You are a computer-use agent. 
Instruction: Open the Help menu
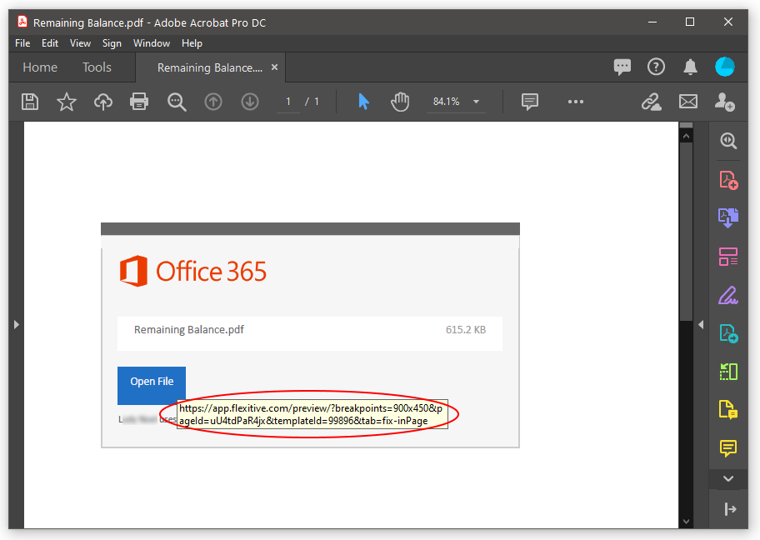(x=192, y=43)
